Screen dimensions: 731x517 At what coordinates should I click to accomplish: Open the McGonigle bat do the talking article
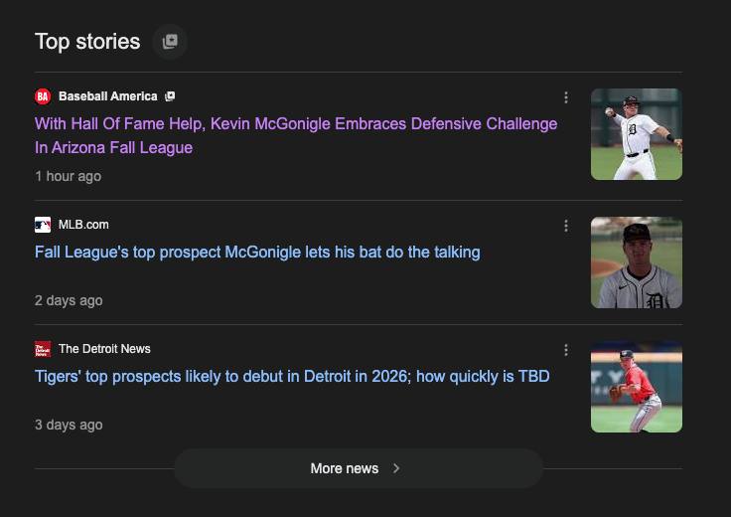[257, 253]
